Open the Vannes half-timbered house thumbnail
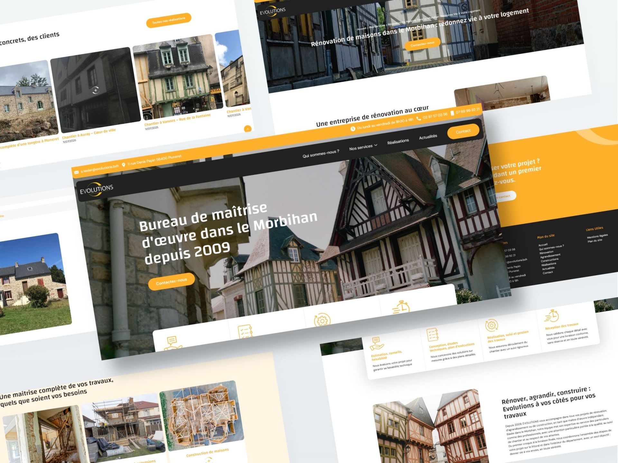Screen dimensions: 618x463 tap(177, 77)
